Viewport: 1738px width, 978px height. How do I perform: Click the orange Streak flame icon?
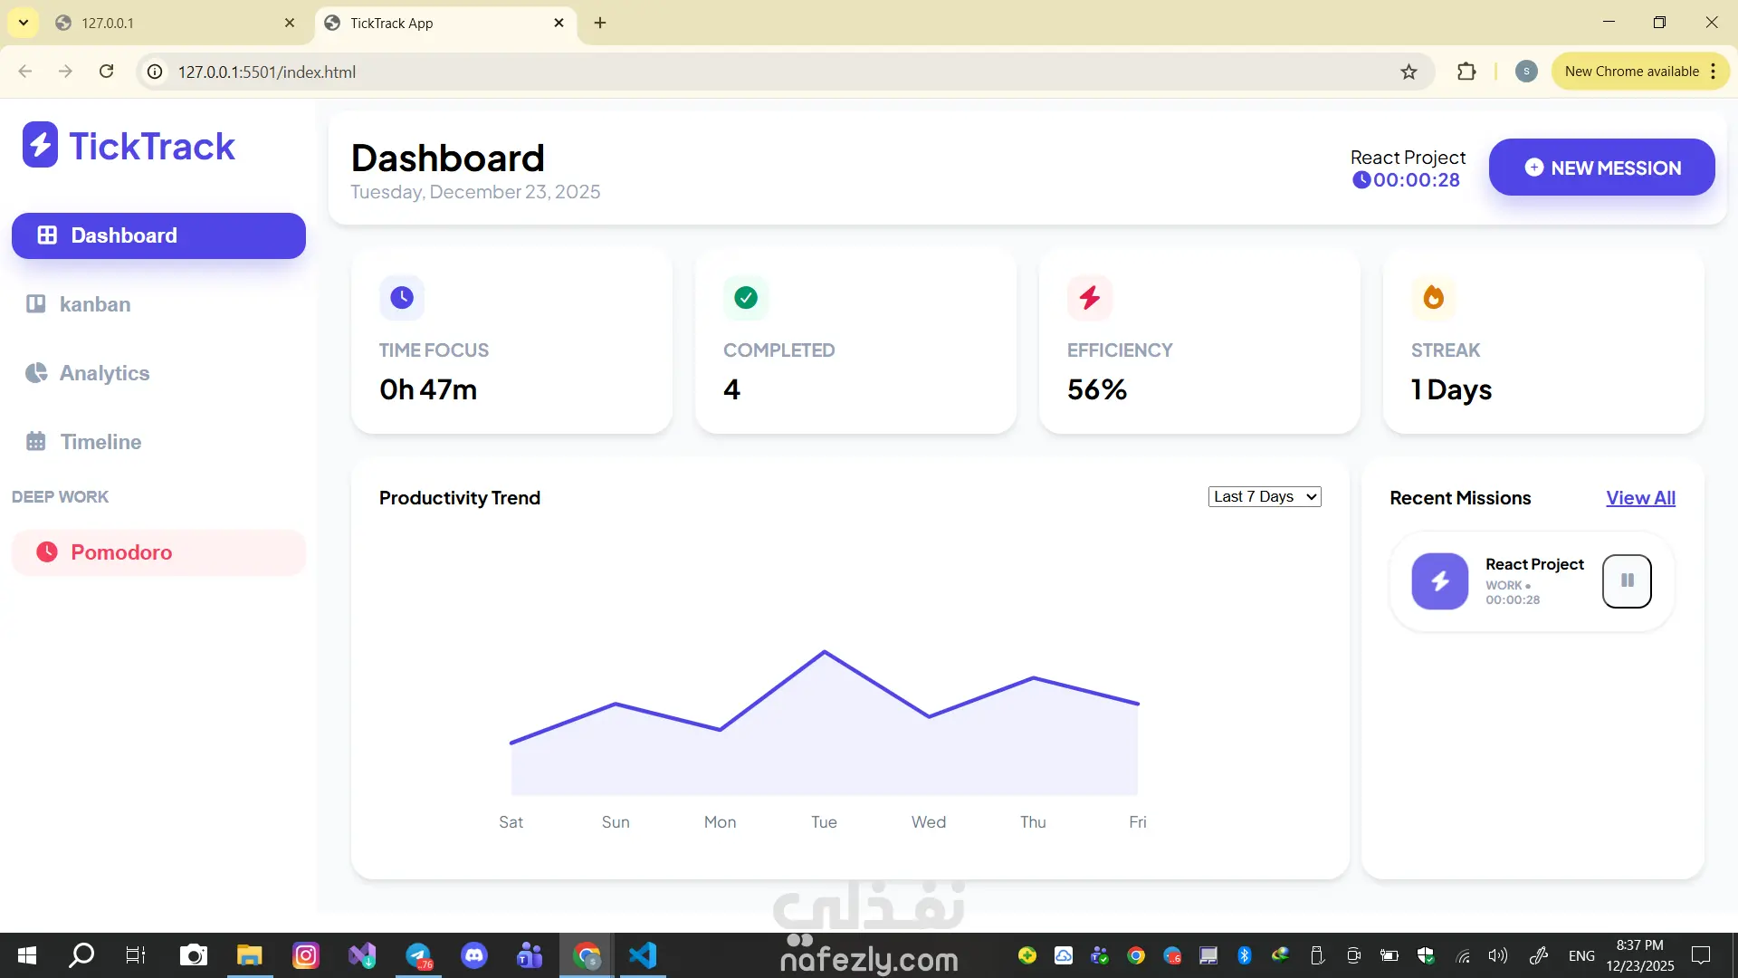point(1433,298)
